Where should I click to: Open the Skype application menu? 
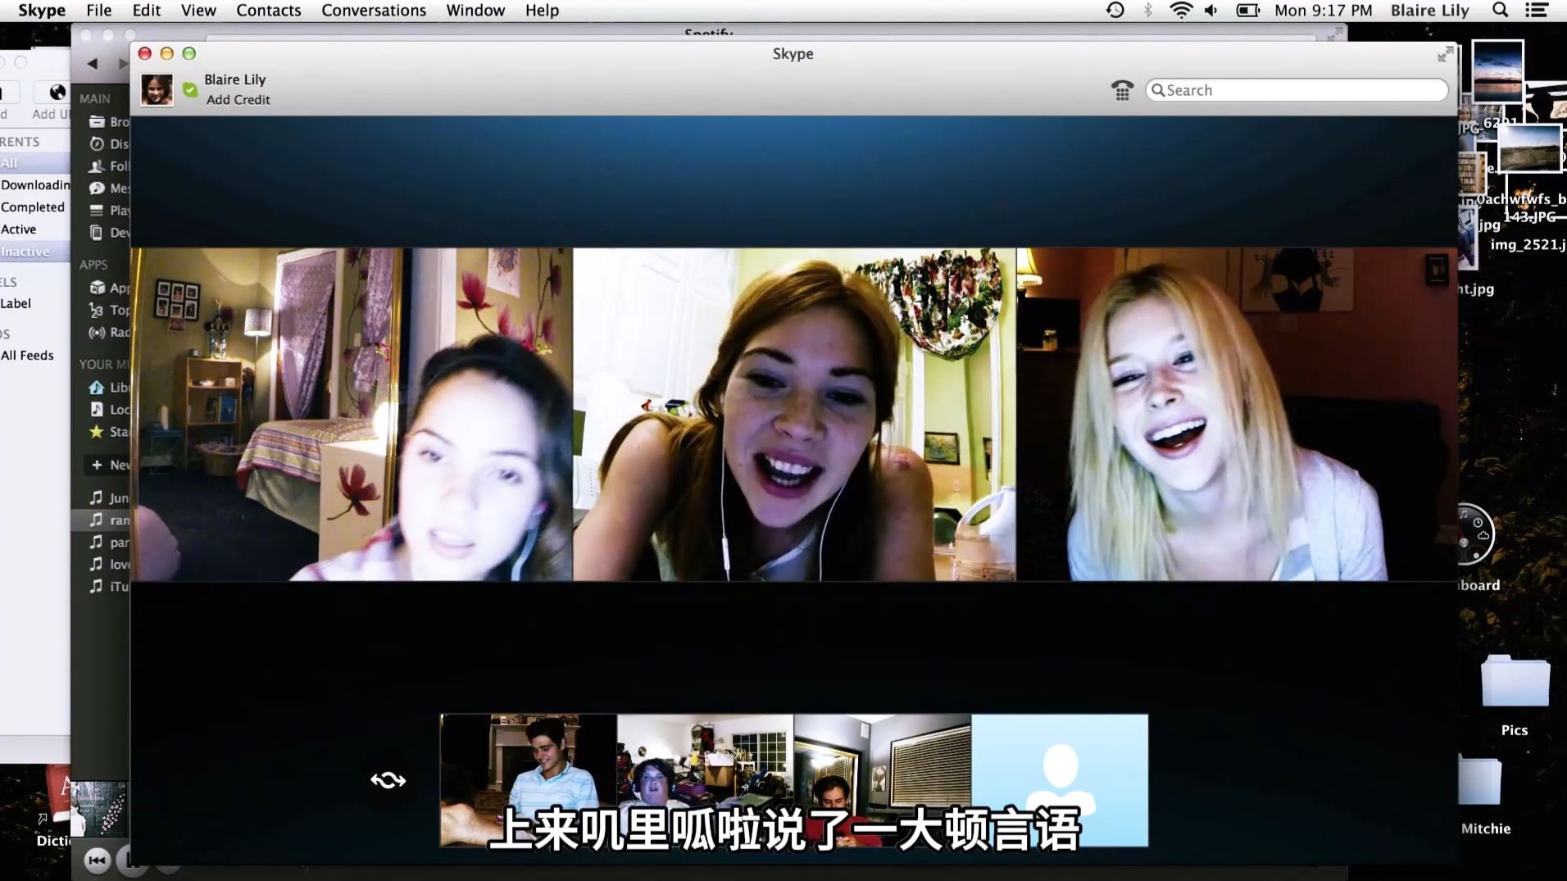42,11
